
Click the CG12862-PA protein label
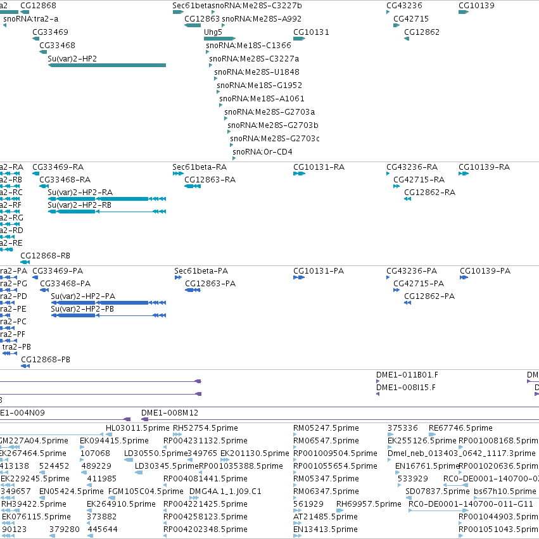tap(429, 296)
